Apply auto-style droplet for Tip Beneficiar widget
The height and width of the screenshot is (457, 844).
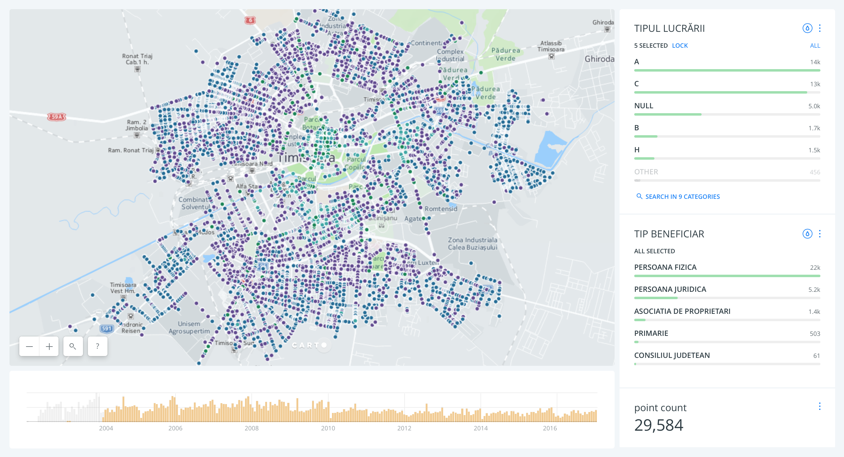(x=807, y=234)
